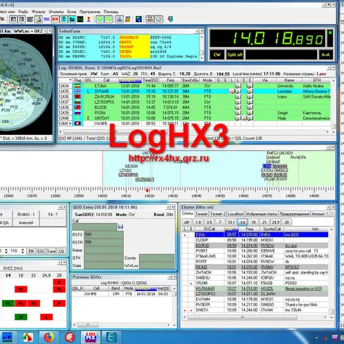Screen dimensions: 344x344
Task: Sort the log by the Call column header
Action: [106, 80]
